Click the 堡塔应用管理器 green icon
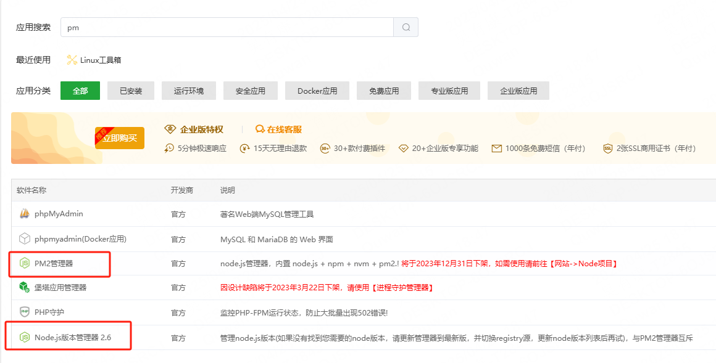The image size is (716, 363). pos(23,287)
